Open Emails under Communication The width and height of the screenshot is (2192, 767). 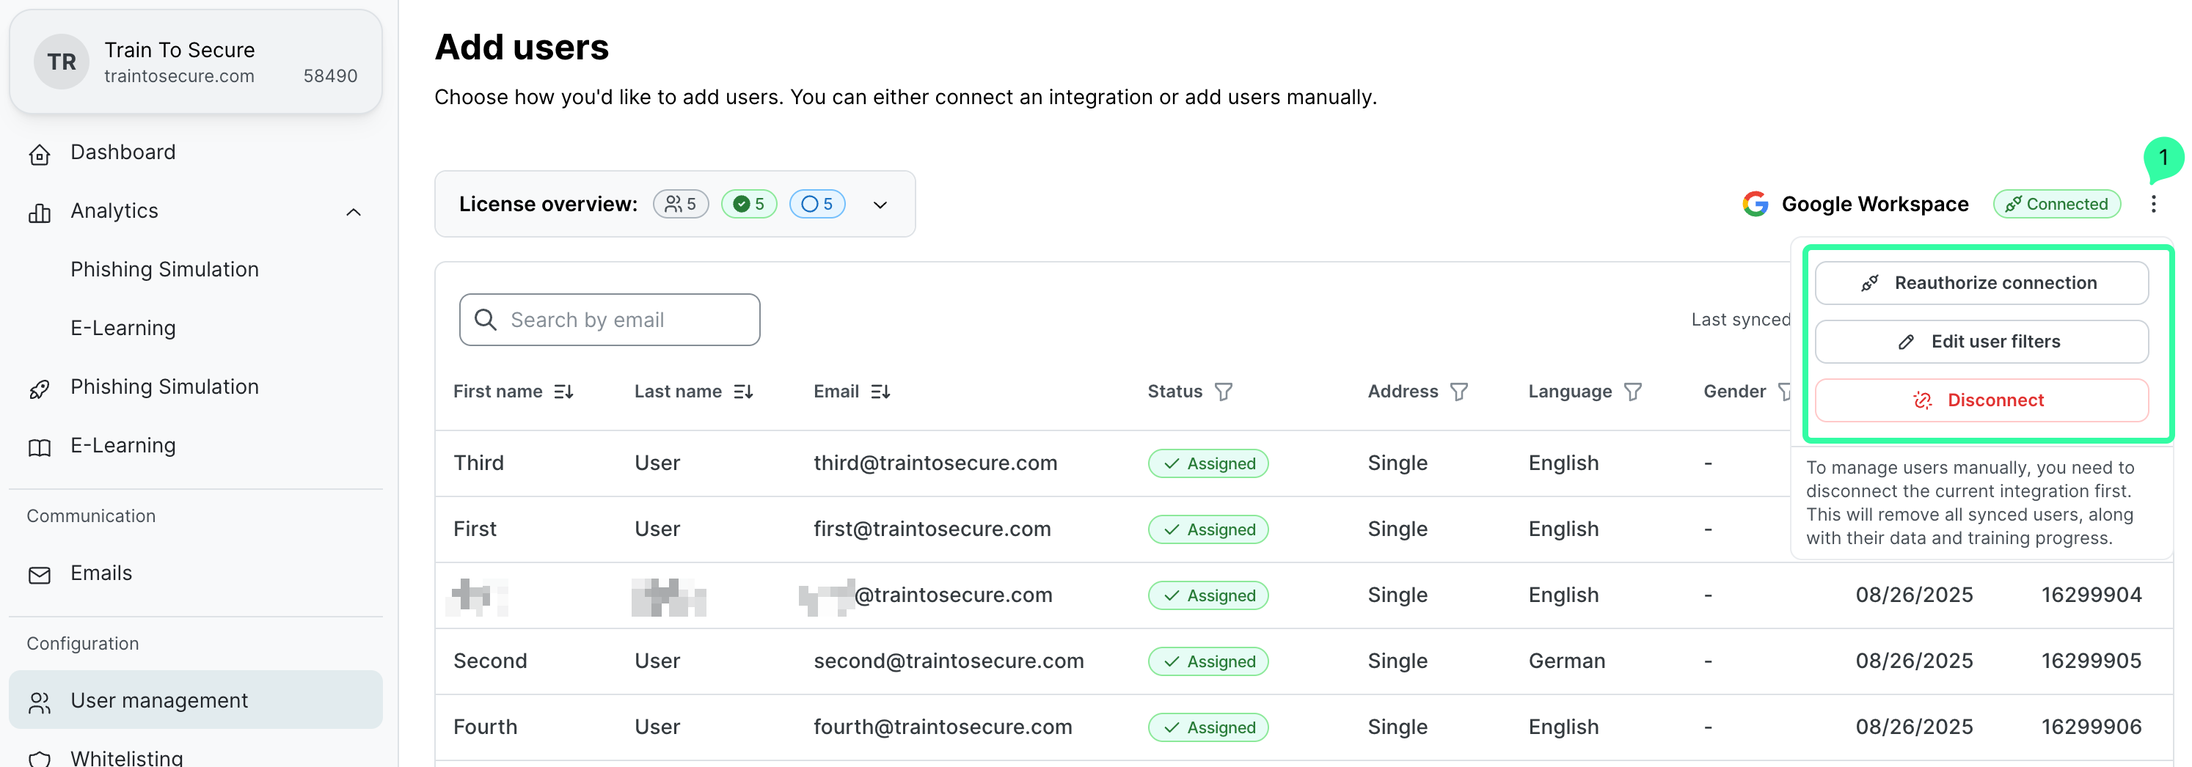pos(101,573)
